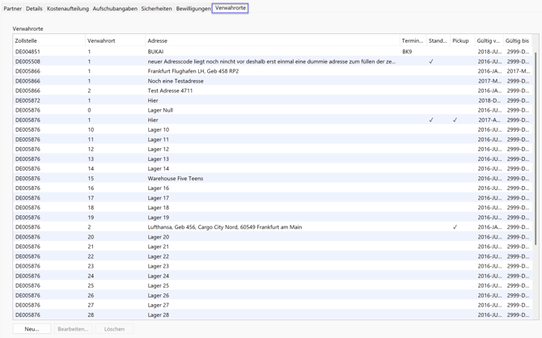
Task: Toggle Pickup checkmark in Lufthansa row
Action: click(455, 227)
